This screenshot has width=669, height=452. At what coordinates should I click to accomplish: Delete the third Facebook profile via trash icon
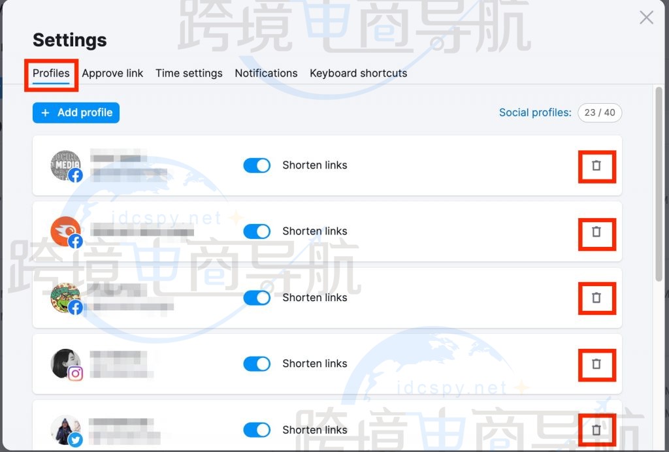[596, 298]
